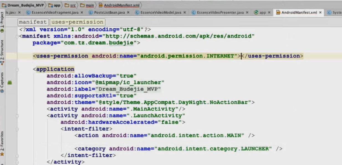Switch to EssenceVideoPresenter.java tab
The height and width of the screenshot is (165, 342).
pos(220,12)
